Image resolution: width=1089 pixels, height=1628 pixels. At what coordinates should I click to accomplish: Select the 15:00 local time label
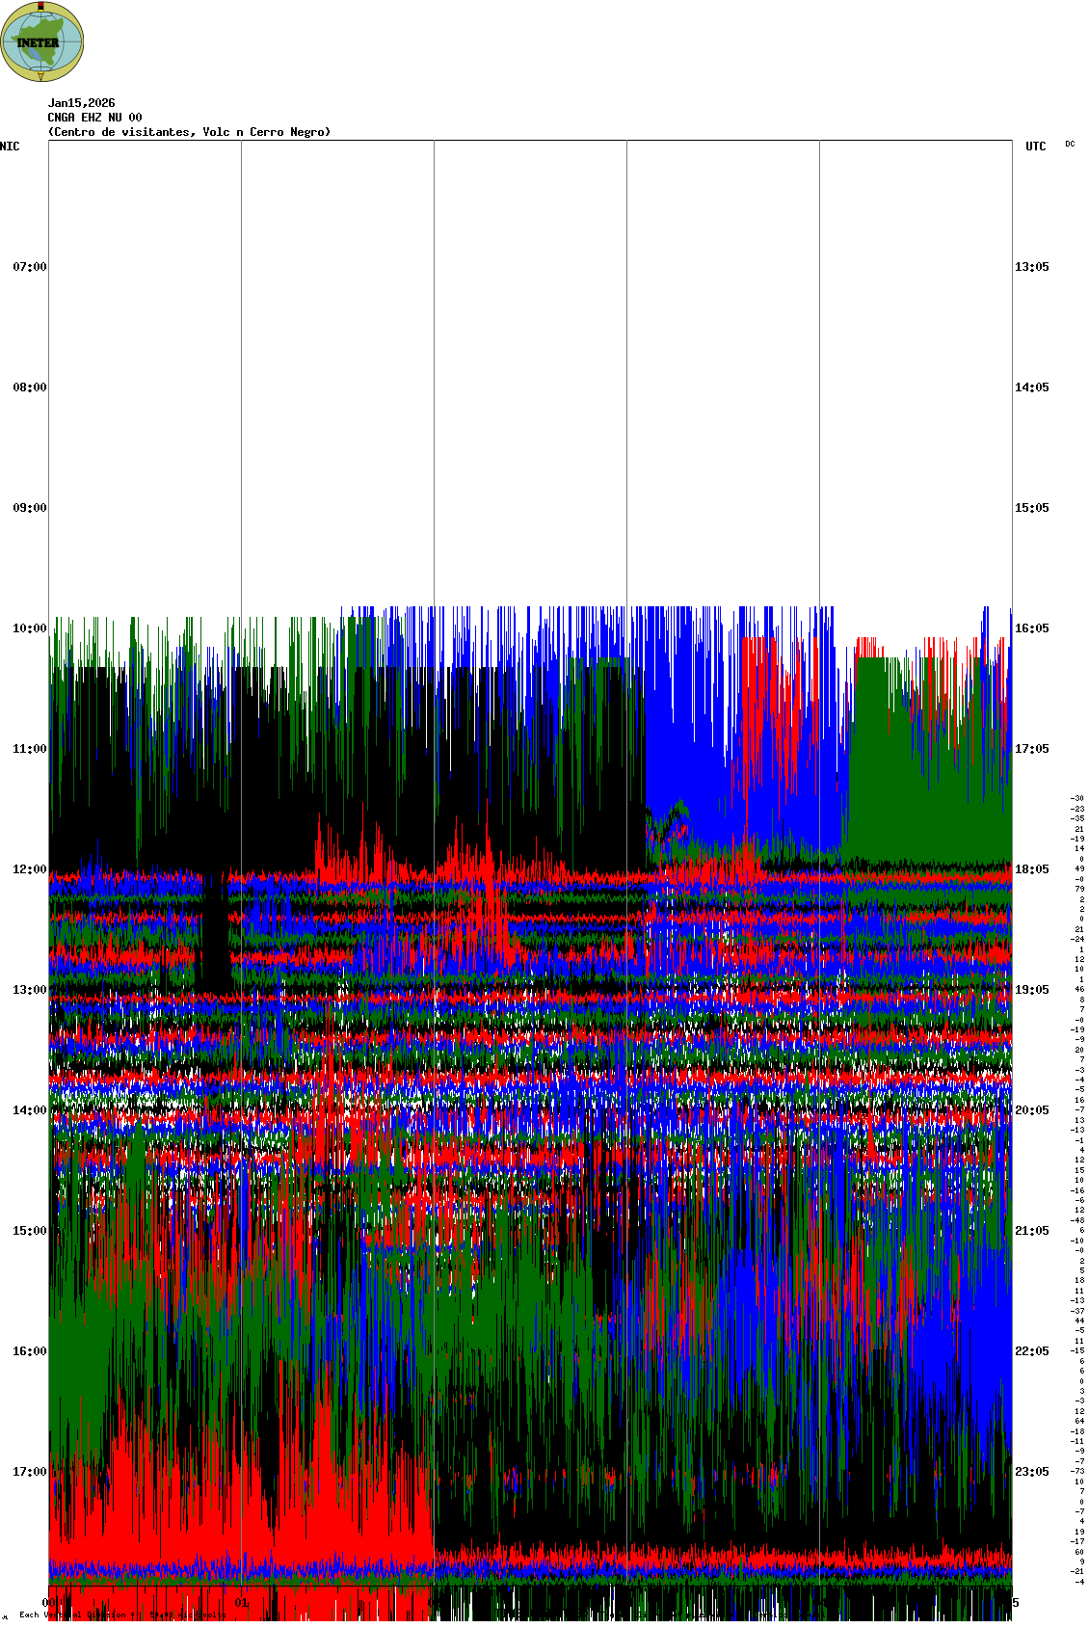(x=29, y=1231)
